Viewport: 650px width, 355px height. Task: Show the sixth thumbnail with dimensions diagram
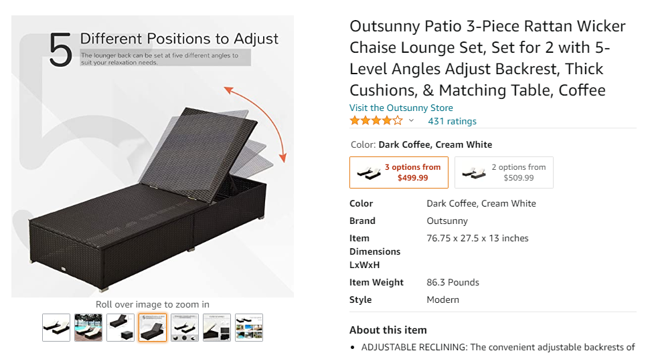point(217,328)
